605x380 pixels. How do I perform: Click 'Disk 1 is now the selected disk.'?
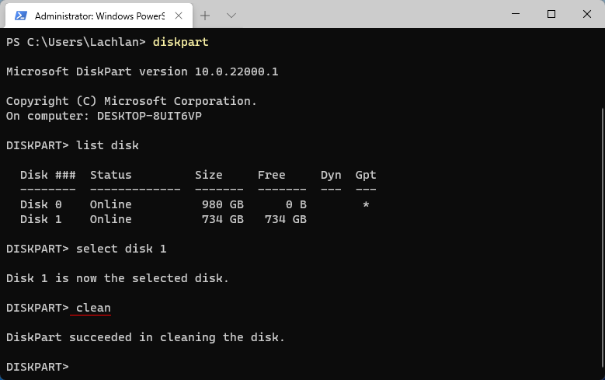[x=117, y=278]
